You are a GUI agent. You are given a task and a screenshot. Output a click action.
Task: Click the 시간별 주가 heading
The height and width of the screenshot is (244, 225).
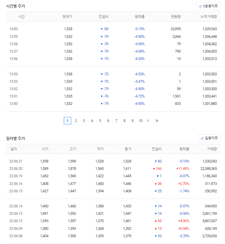click(x=16, y=6)
